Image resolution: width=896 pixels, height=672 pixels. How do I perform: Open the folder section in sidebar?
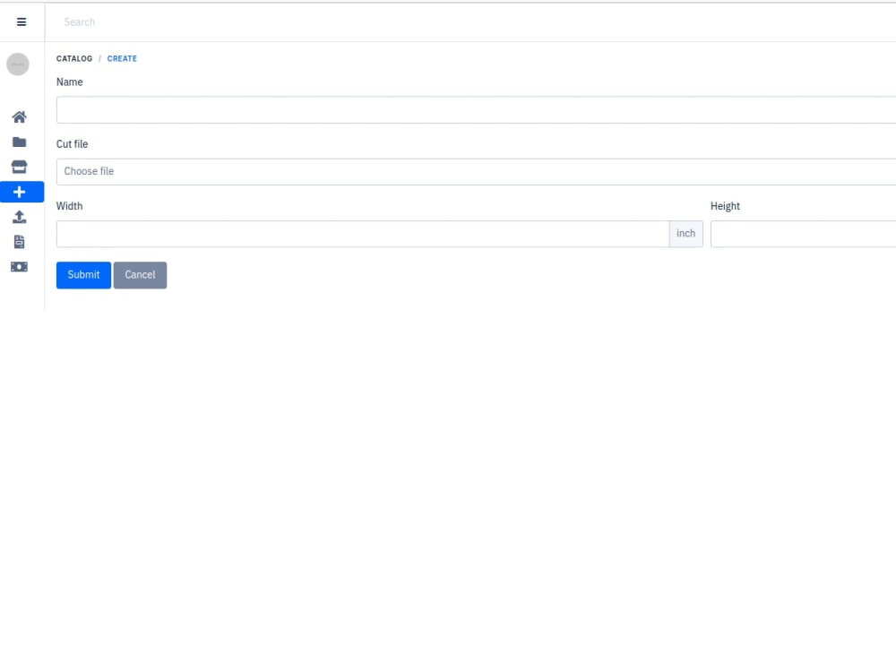coord(19,141)
